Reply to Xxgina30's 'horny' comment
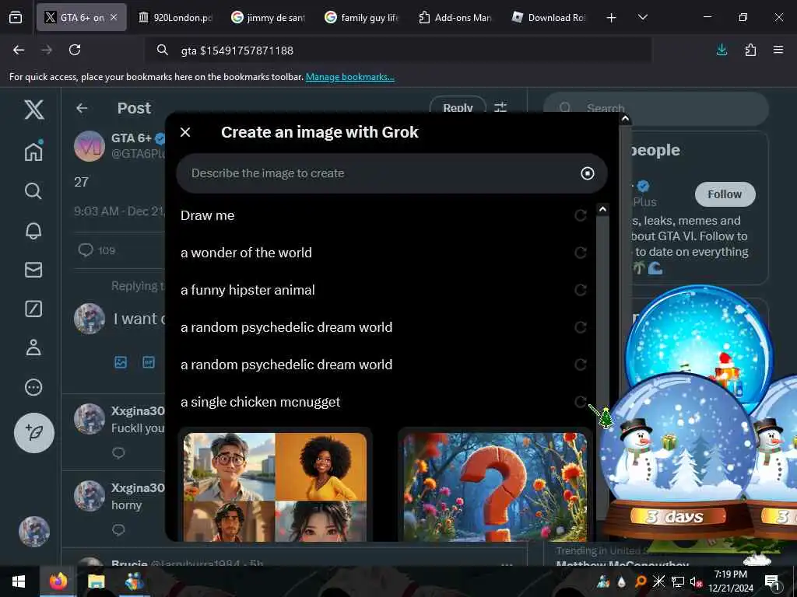The image size is (797, 597). coord(118,530)
